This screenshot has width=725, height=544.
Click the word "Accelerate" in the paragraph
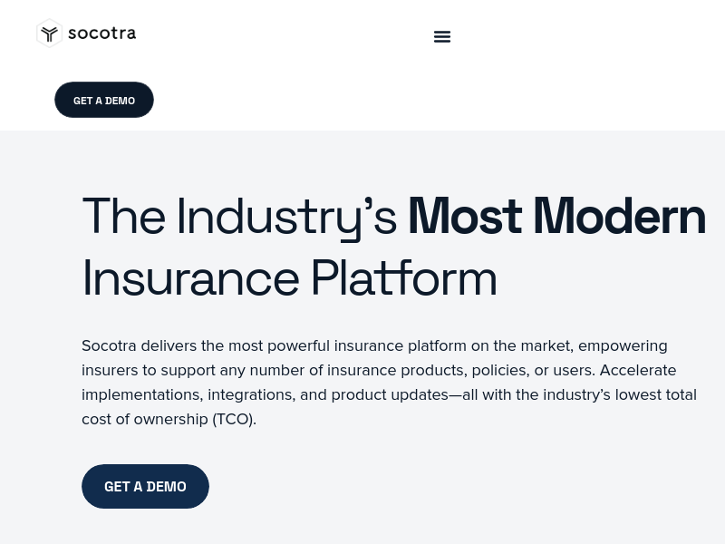click(638, 370)
